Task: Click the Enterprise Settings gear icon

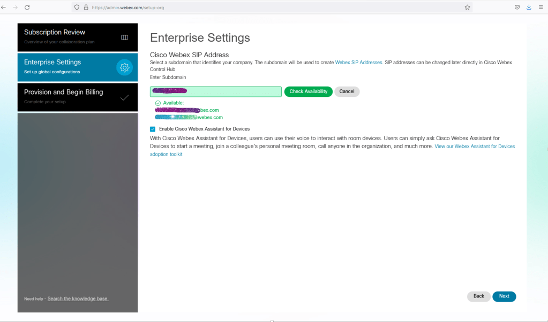Action: [124, 67]
